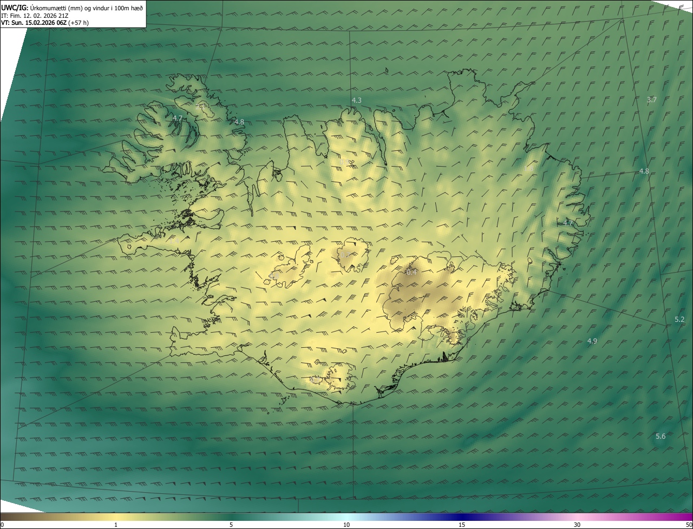
Task: Click the 4.7 value on the East Fjords
Action: (568, 223)
